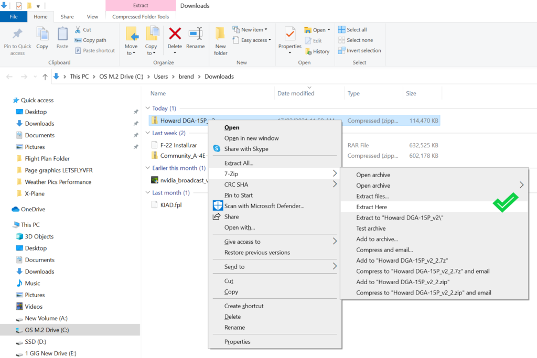537x358 pixels.
Task: Click the OneDrive cloud icon
Action: [15, 209]
